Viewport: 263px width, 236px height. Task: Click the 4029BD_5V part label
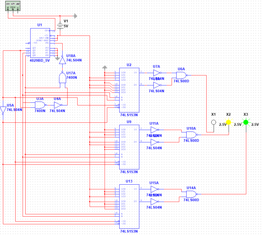(x=40, y=60)
